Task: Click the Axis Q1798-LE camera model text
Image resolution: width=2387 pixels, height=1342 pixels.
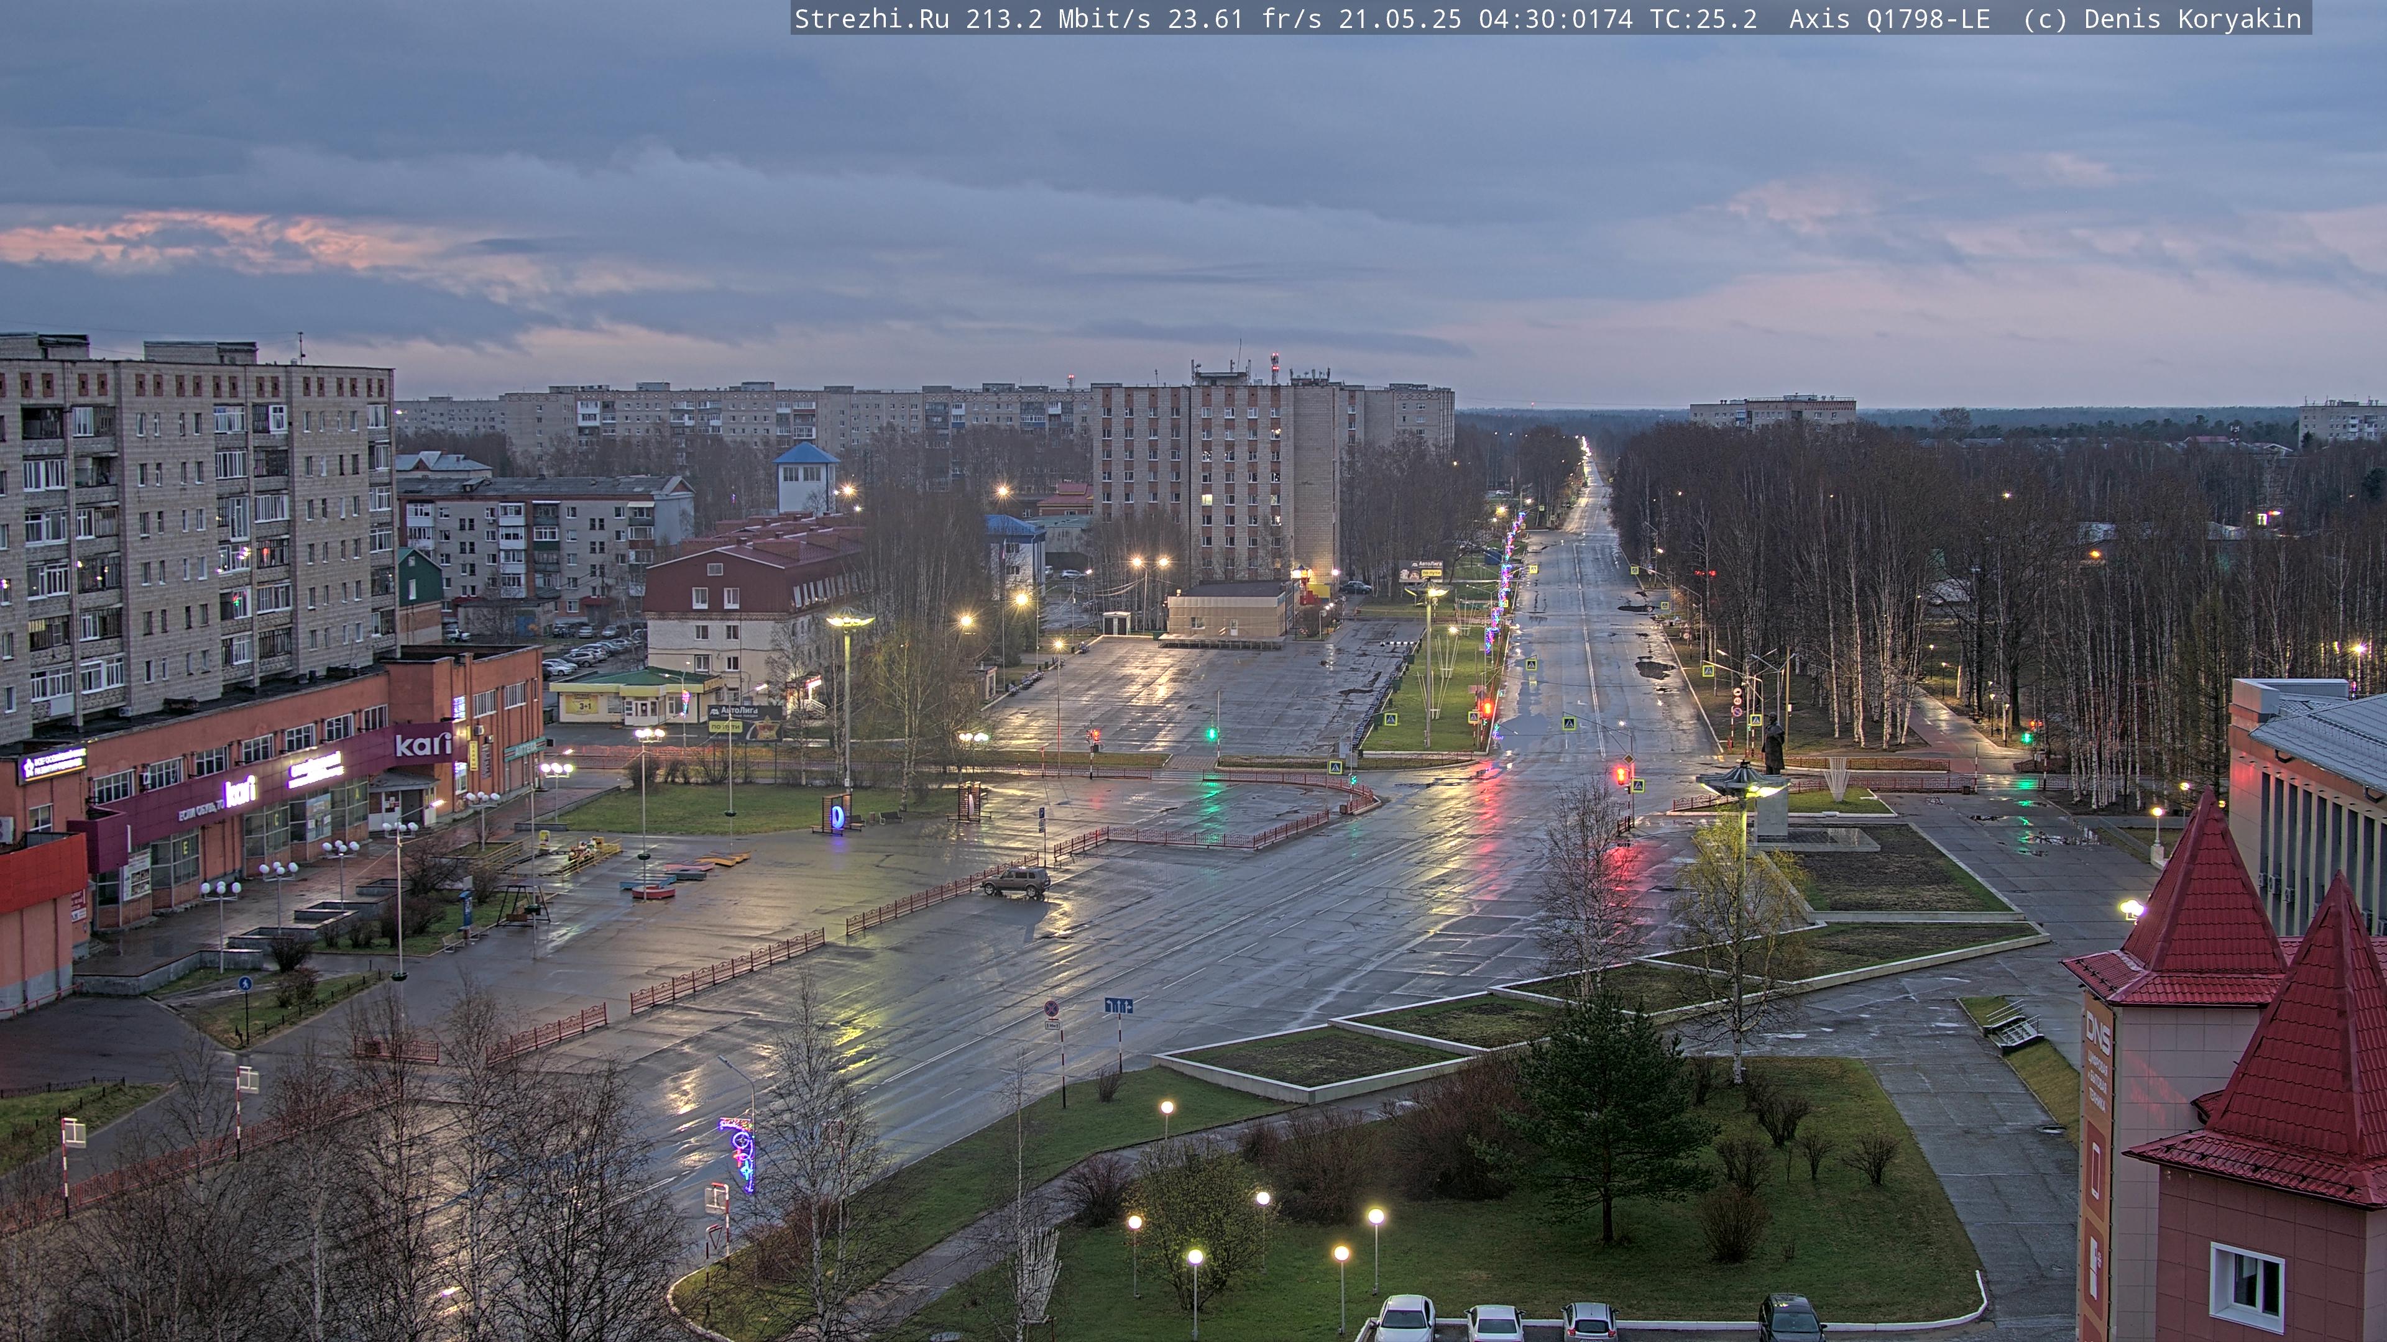Action: (1890, 19)
